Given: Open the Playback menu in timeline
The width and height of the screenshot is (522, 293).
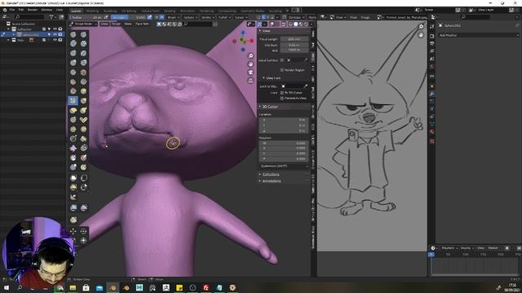Looking at the screenshot, I should click(x=449, y=248).
